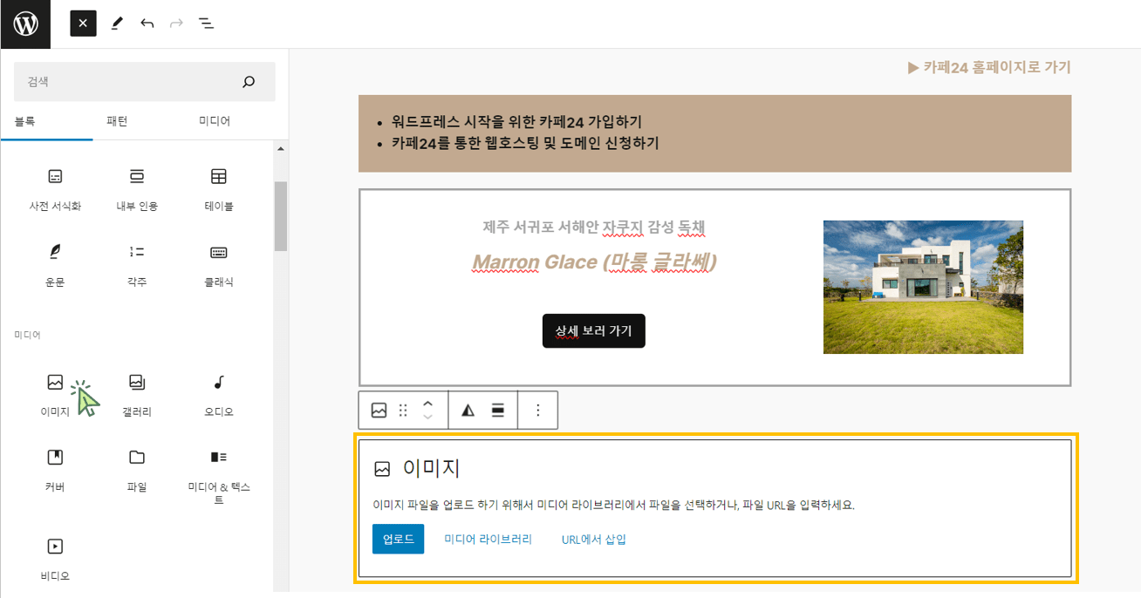Click the 이미지 placeholder block title
The image size is (1141, 598).
431,468
